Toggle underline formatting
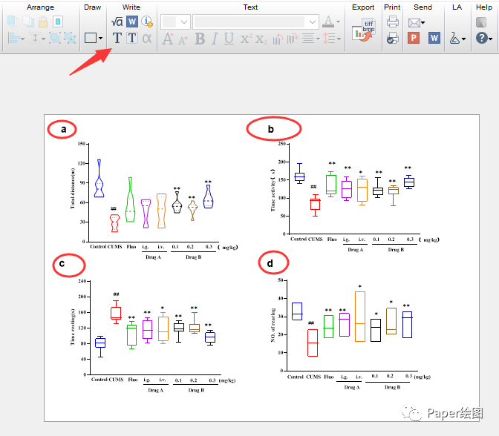The image size is (499, 436). 229,39
